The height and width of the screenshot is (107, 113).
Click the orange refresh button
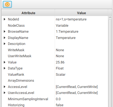pos(7,4)
